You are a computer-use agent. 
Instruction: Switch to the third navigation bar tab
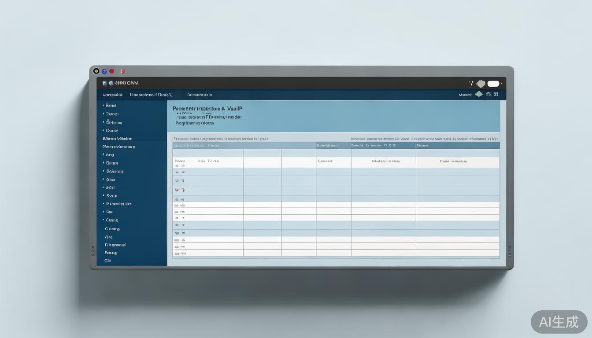200,95
